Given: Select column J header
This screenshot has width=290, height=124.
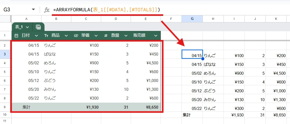Looking at the screenshot, I should pos(255,19).
